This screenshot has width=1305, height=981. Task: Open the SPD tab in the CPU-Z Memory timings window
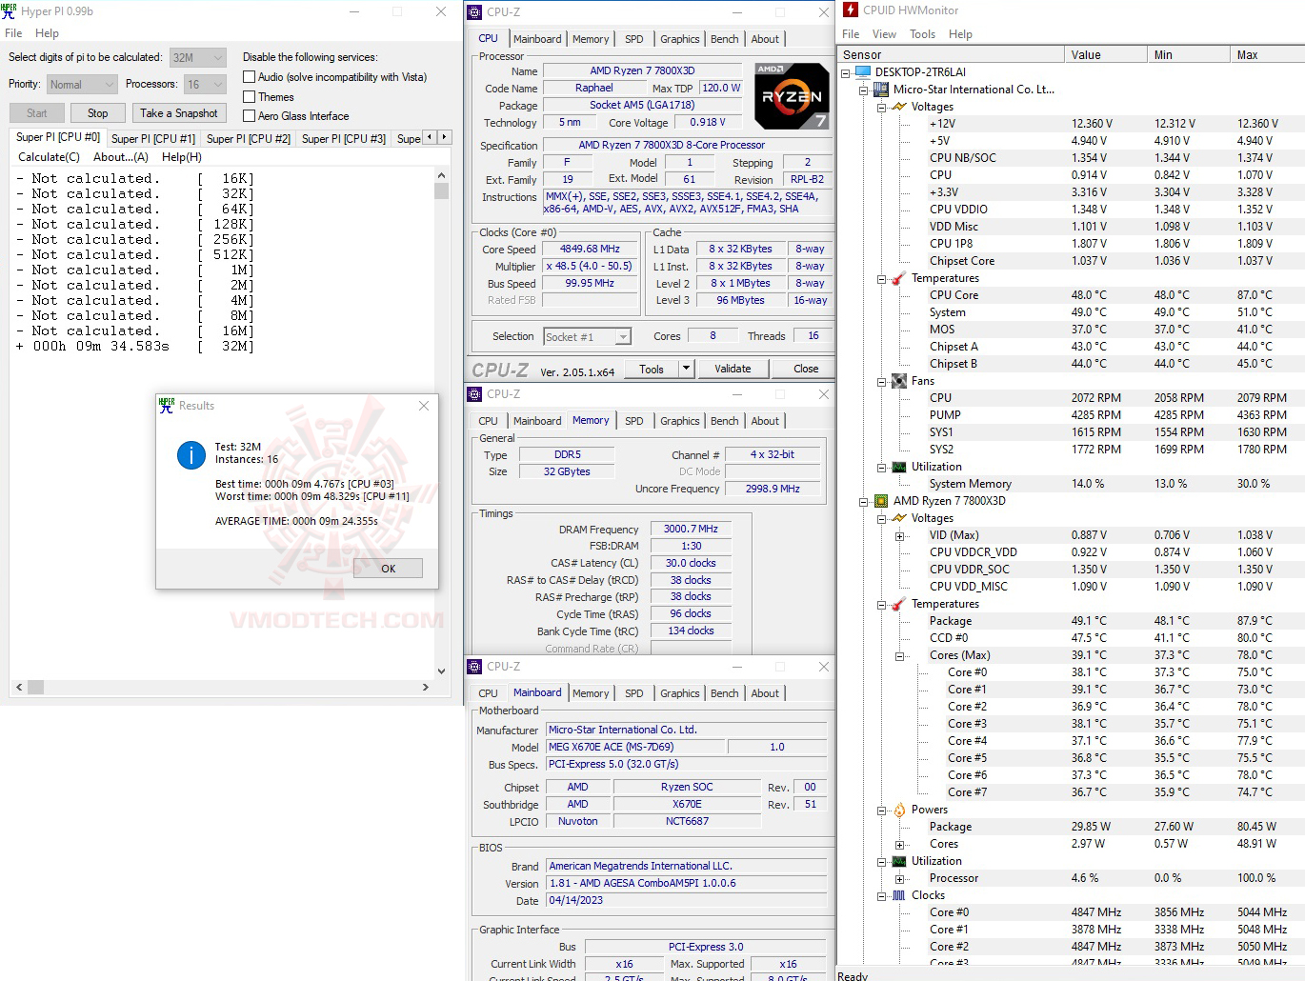[633, 421]
